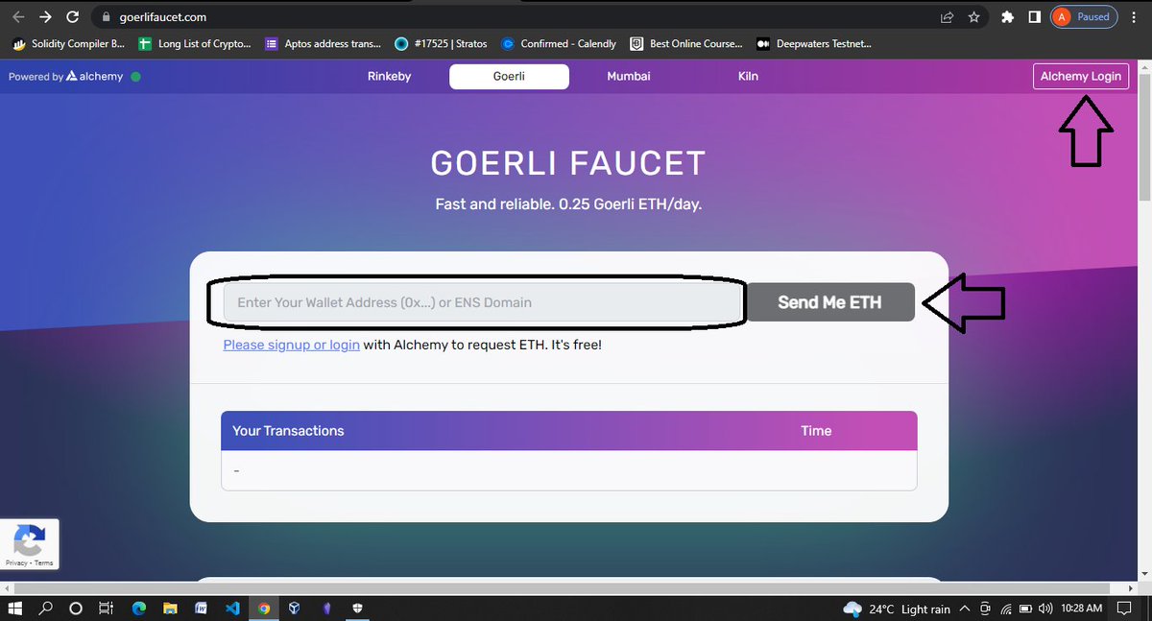The image size is (1152, 621).
Task: Click the reCAPTCHA badge
Action: pos(30,544)
